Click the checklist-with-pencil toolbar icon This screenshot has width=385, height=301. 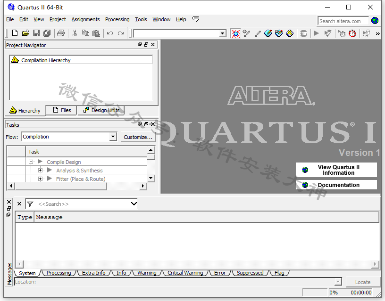click(x=246, y=33)
